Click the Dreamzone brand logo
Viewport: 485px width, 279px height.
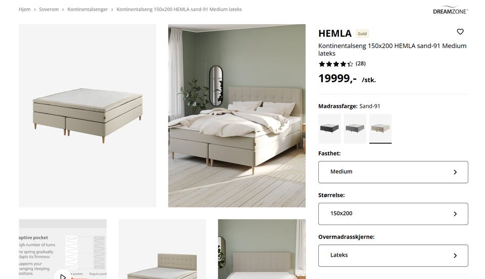coord(450,10)
